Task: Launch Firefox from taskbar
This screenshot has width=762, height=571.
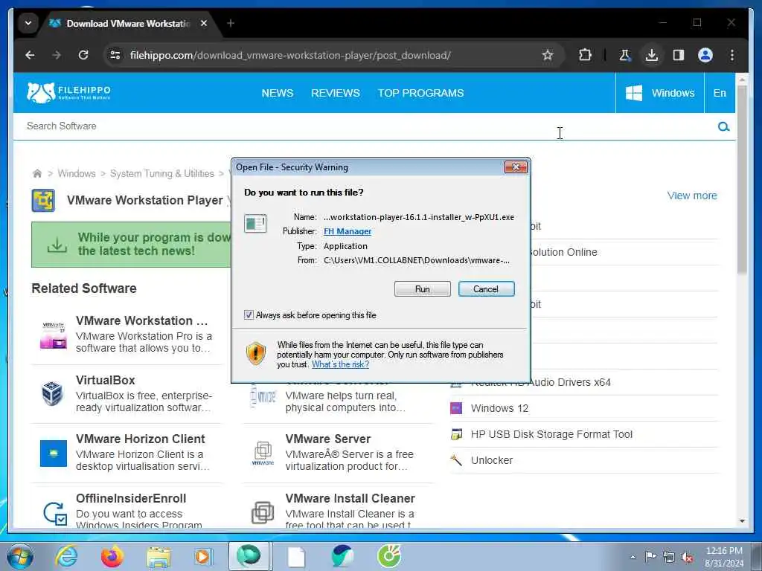Action: pyautogui.click(x=112, y=556)
